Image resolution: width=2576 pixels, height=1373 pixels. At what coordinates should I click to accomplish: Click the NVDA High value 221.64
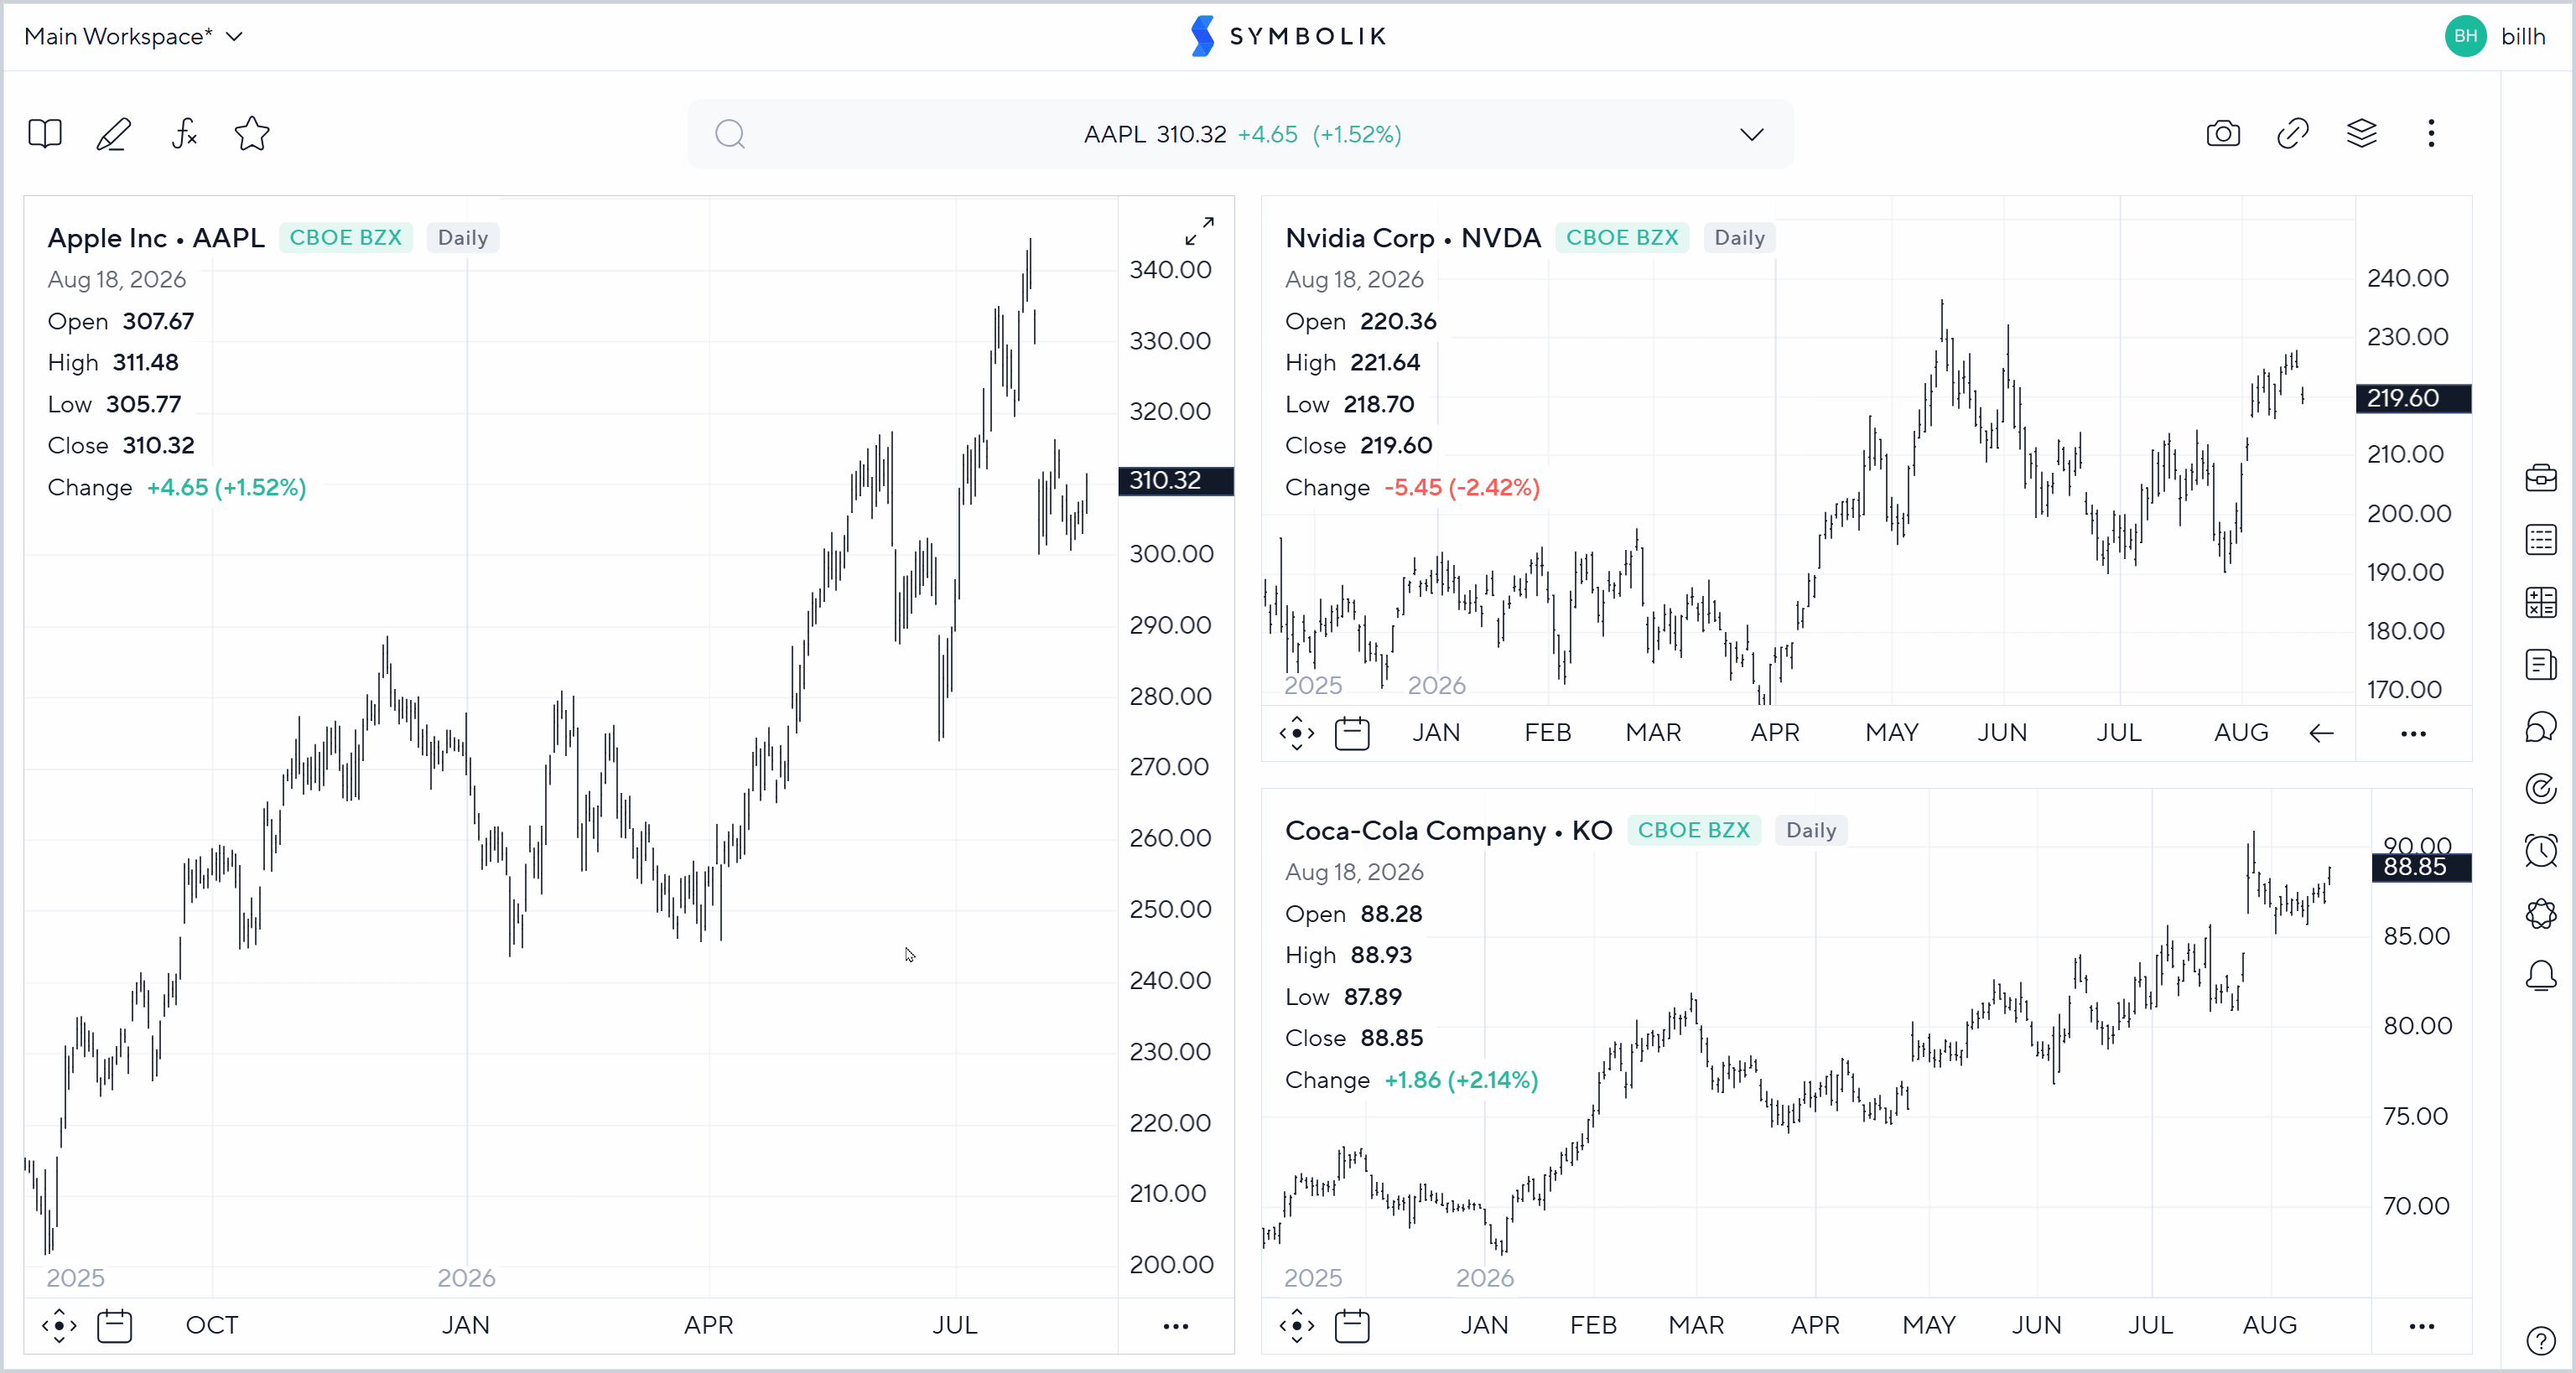(x=1385, y=363)
